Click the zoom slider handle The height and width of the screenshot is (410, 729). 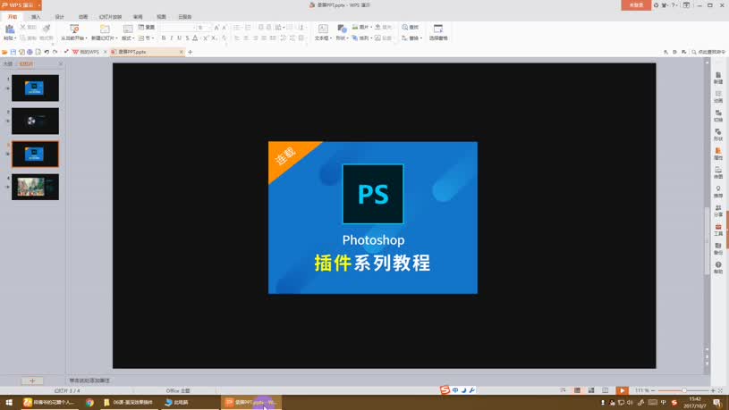click(684, 390)
